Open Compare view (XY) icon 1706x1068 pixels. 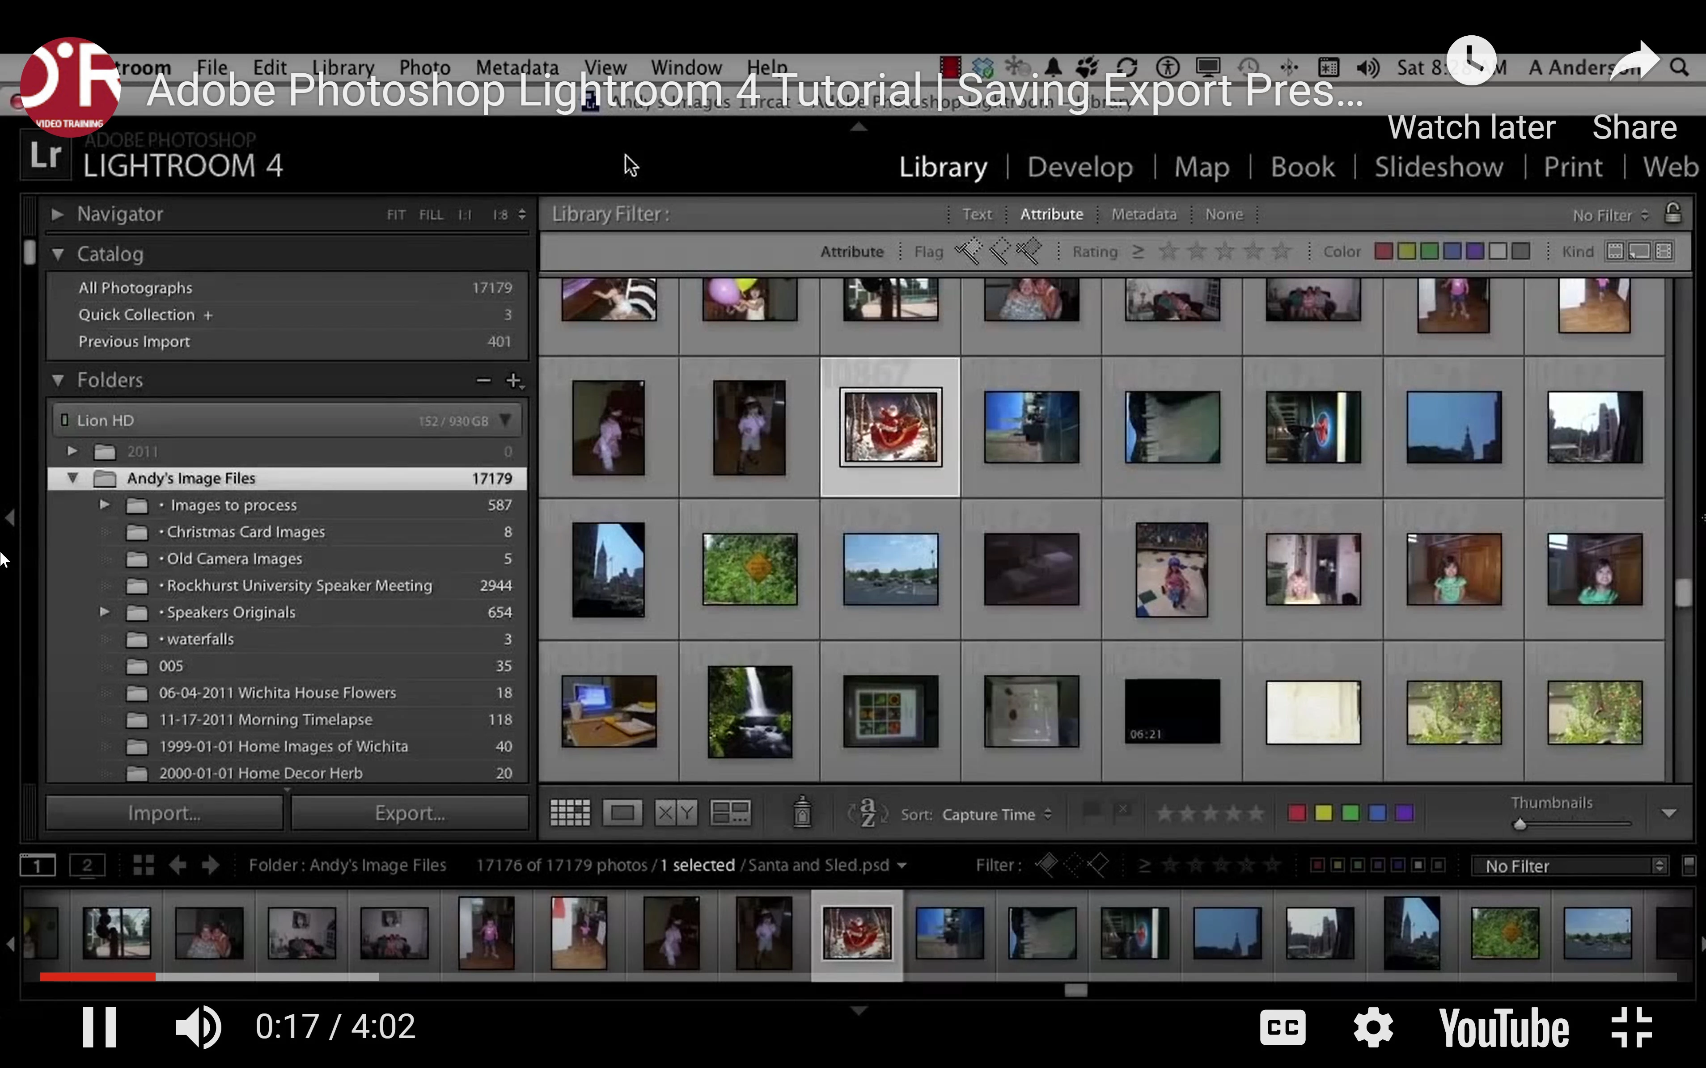[x=676, y=813]
